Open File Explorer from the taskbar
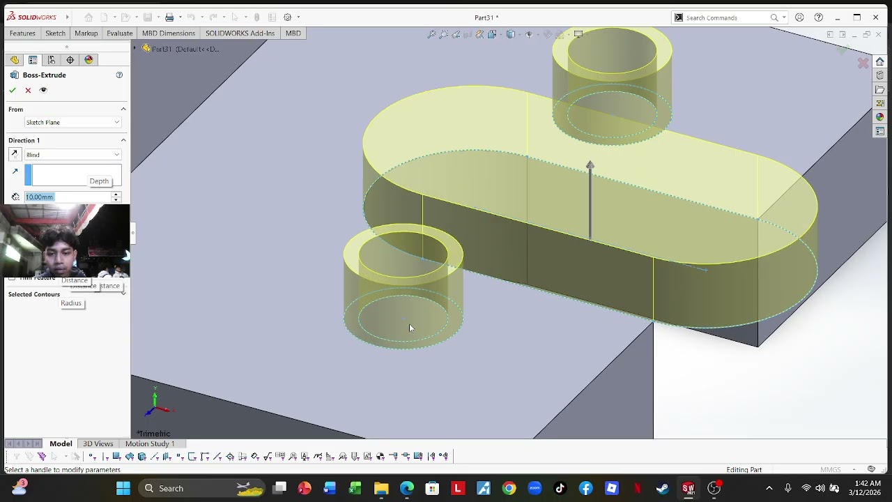This screenshot has width=892, height=502. tap(381, 488)
